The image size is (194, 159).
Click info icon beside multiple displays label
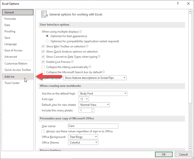[81, 32]
